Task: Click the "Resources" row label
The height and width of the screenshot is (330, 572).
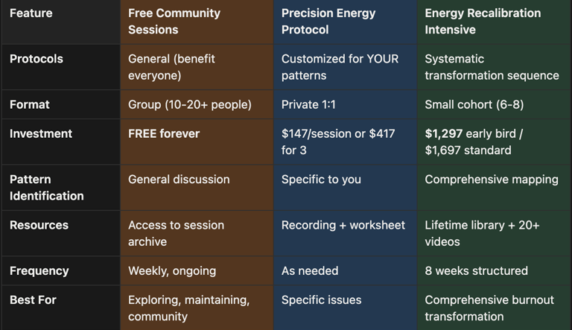Action: tap(39, 225)
